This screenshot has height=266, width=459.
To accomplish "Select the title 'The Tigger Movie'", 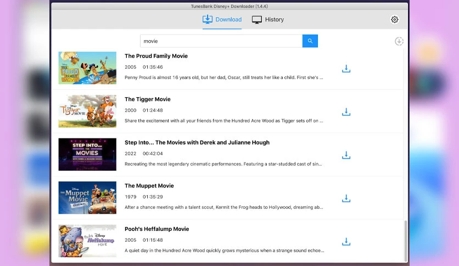I will tap(148, 99).
